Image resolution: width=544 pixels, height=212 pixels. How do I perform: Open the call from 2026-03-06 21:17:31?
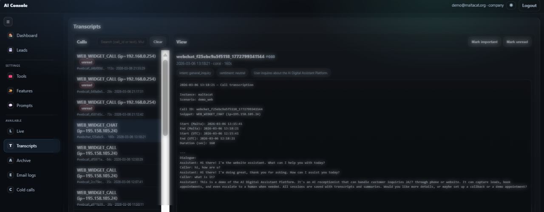tap(118, 85)
